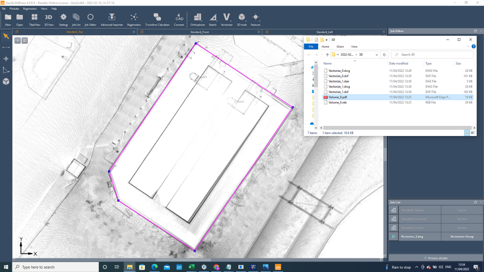Viewport: 484px width, 272px height.
Task: Open the File menu in GeoSLAMDraw
Action: coord(4,9)
